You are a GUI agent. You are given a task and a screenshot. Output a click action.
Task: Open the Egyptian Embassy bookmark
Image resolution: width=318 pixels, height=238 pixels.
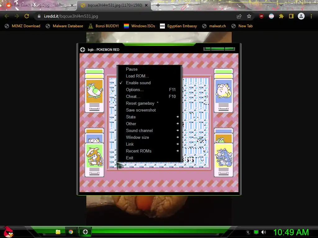coord(178,26)
